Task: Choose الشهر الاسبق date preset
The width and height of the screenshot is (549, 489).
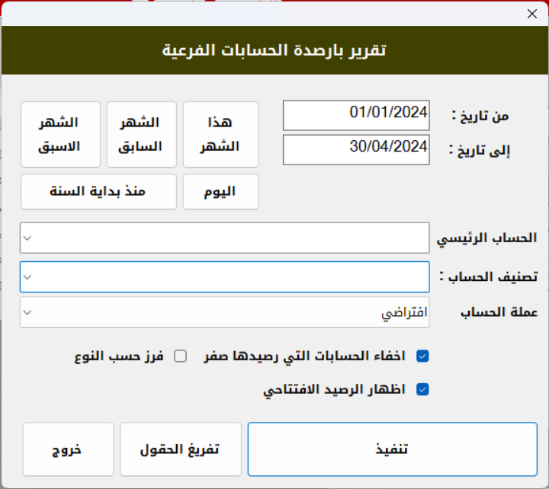Action: point(60,134)
